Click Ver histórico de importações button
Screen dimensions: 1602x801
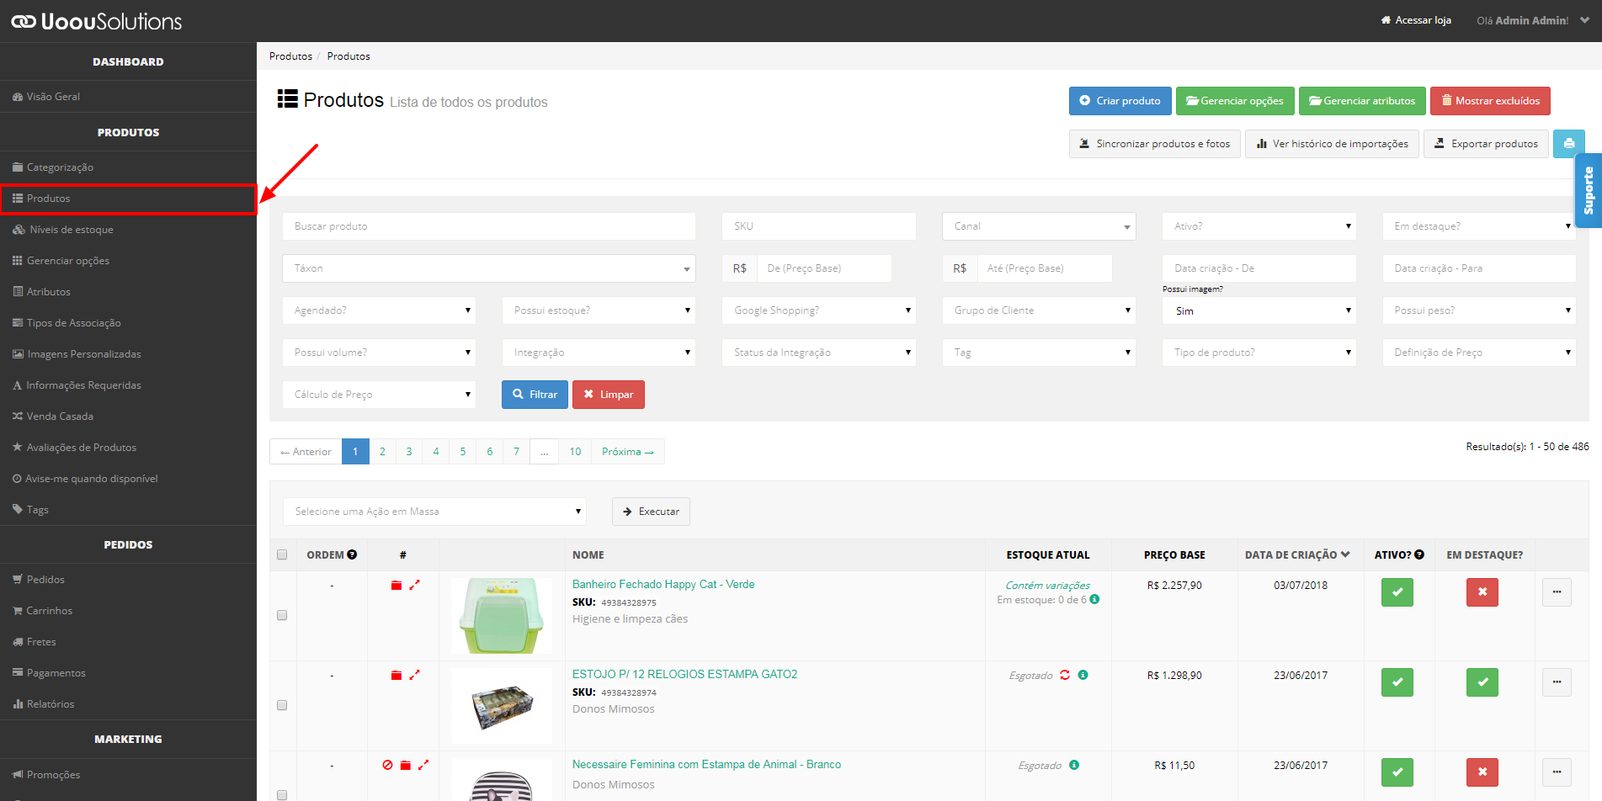coord(1332,144)
